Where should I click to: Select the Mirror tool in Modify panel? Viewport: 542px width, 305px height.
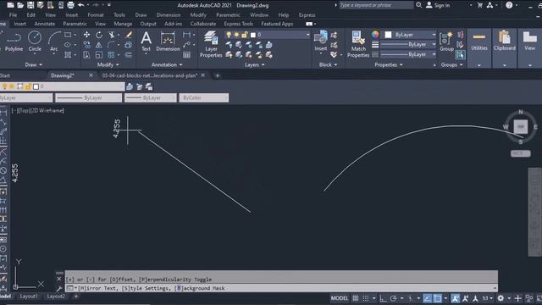99,45
